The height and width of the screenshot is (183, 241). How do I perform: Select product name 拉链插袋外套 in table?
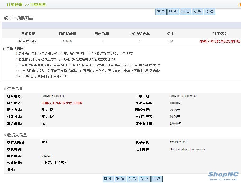[28, 41]
